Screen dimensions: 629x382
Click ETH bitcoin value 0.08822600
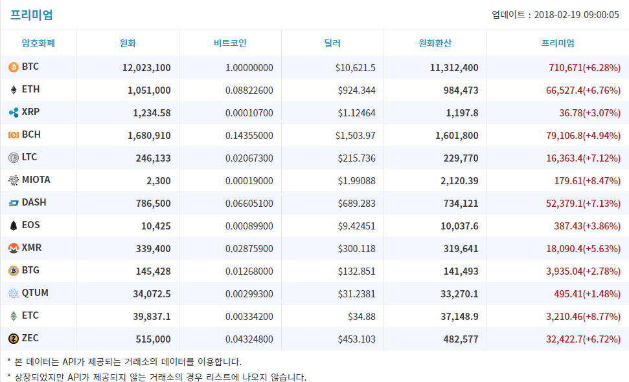click(249, 90)
